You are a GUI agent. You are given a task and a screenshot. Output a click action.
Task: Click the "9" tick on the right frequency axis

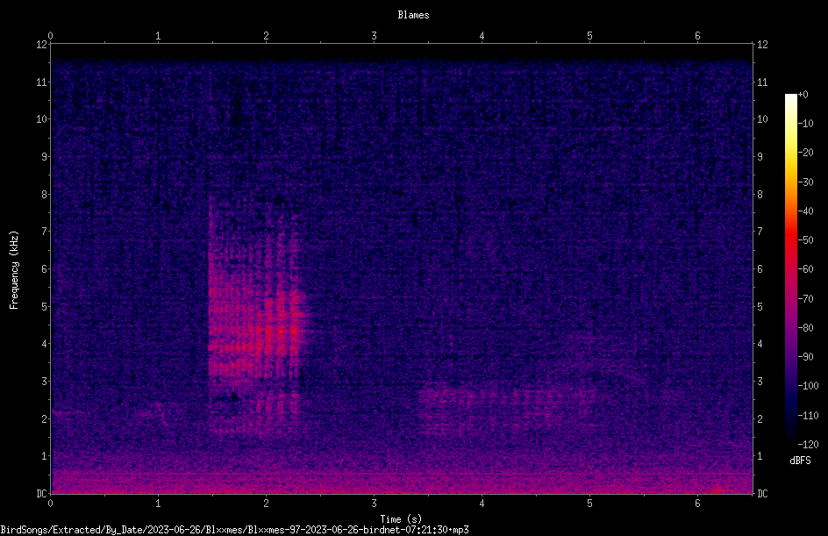(x=760, y=156)
